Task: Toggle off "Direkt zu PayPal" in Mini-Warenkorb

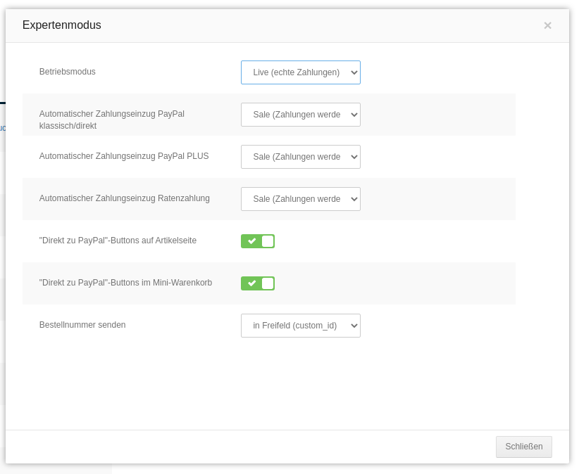Action: (258, 283)
